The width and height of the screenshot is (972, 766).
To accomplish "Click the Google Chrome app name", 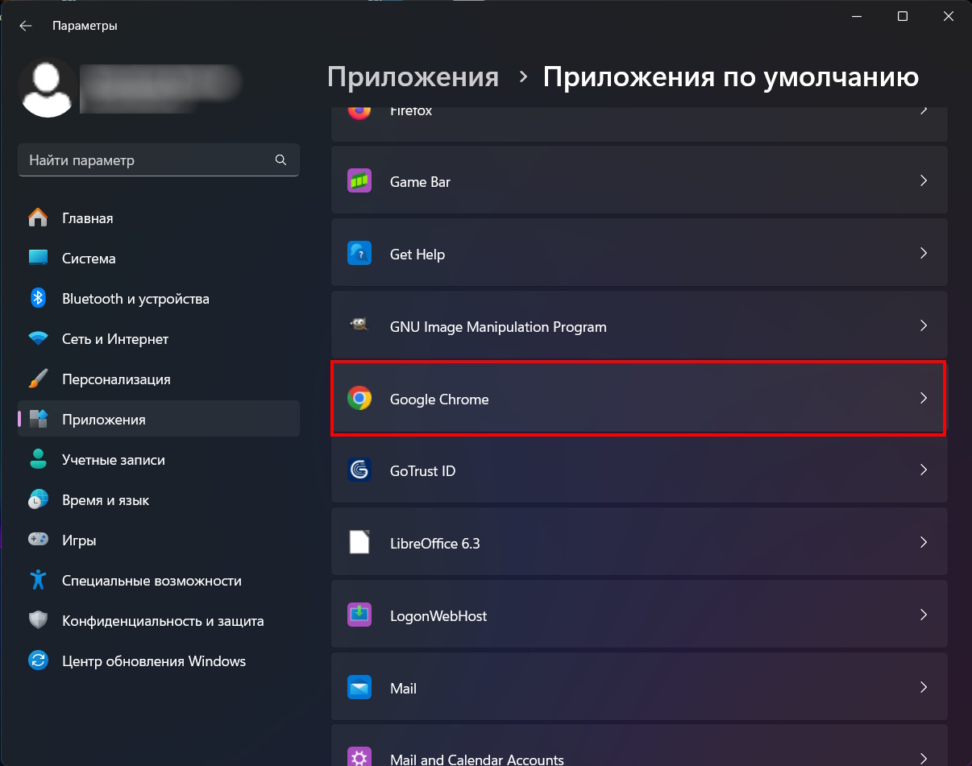I will (x=439, y=400).
